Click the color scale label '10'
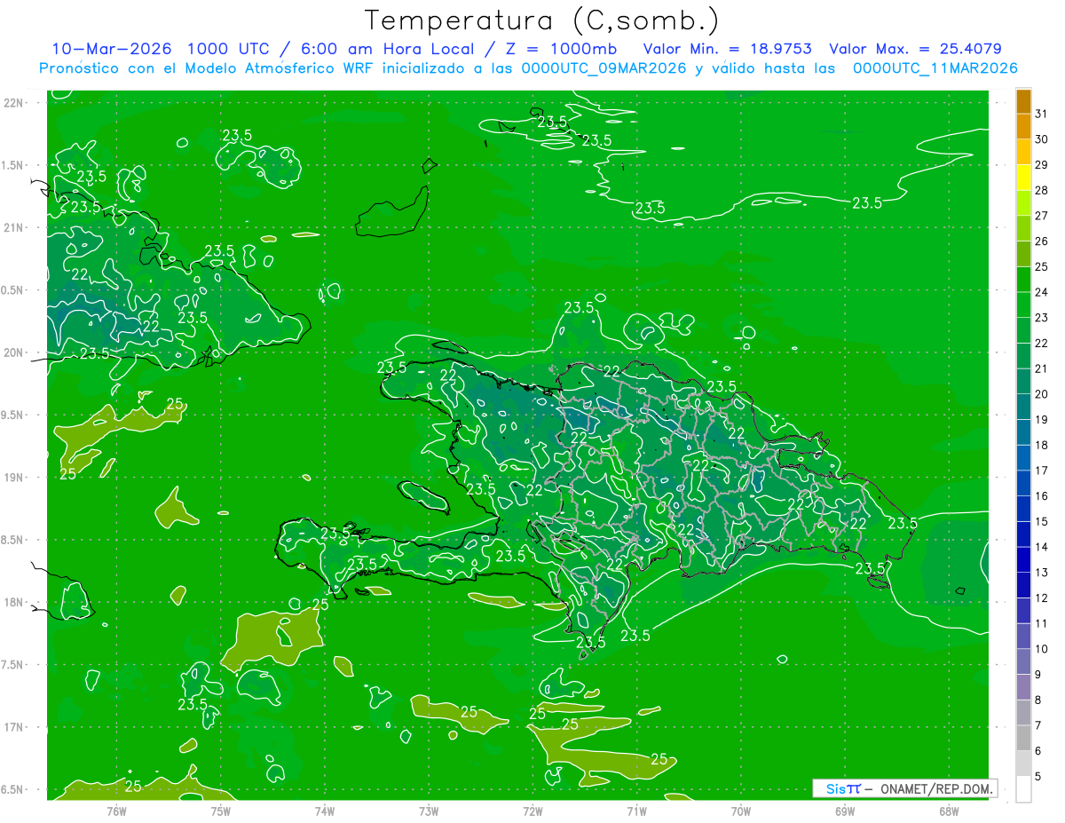 (x=1041, y=649)
